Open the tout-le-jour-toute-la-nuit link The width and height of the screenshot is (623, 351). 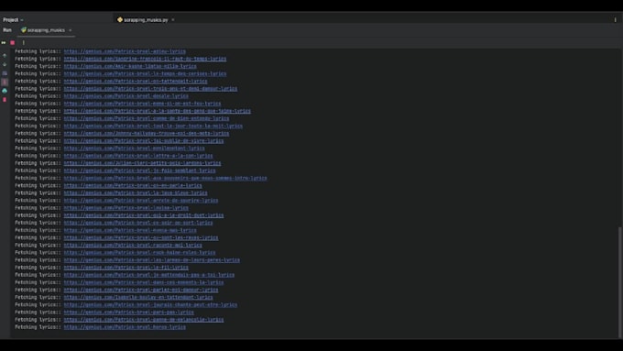153,126
